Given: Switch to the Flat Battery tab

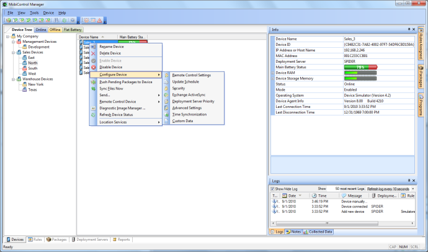Looking at the screenshot, I should [73, 30].
